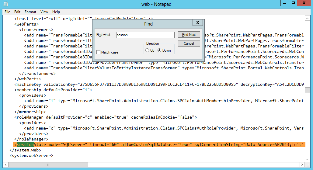This screenshot has width=313, height=170.
Task: Open the File menu
Action: click(7, 12)
